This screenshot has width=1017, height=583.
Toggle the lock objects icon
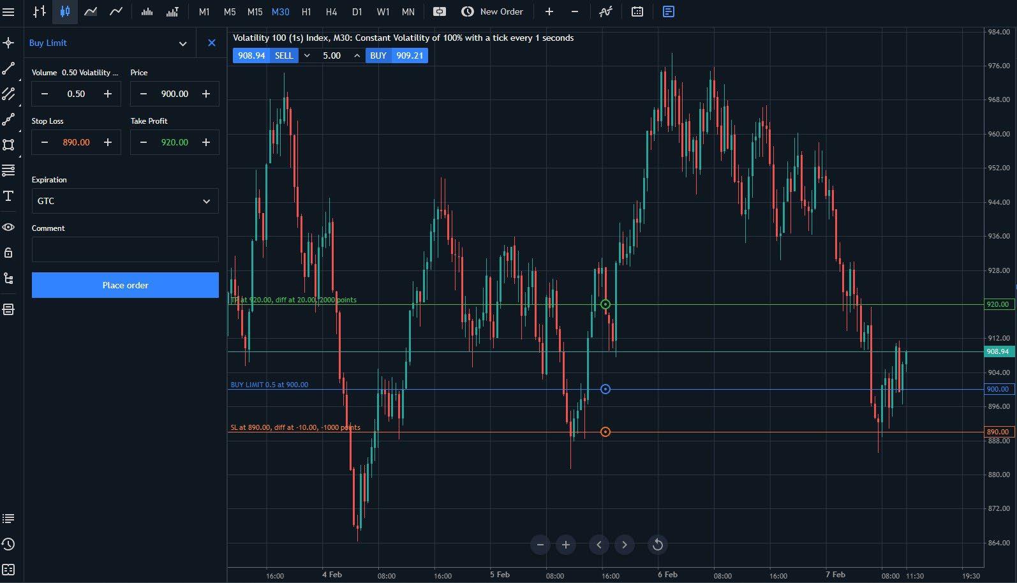click(8, 253)
